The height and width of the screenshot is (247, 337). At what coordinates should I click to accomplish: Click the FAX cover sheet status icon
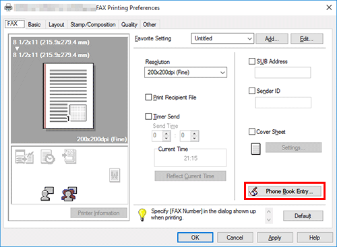69,156
